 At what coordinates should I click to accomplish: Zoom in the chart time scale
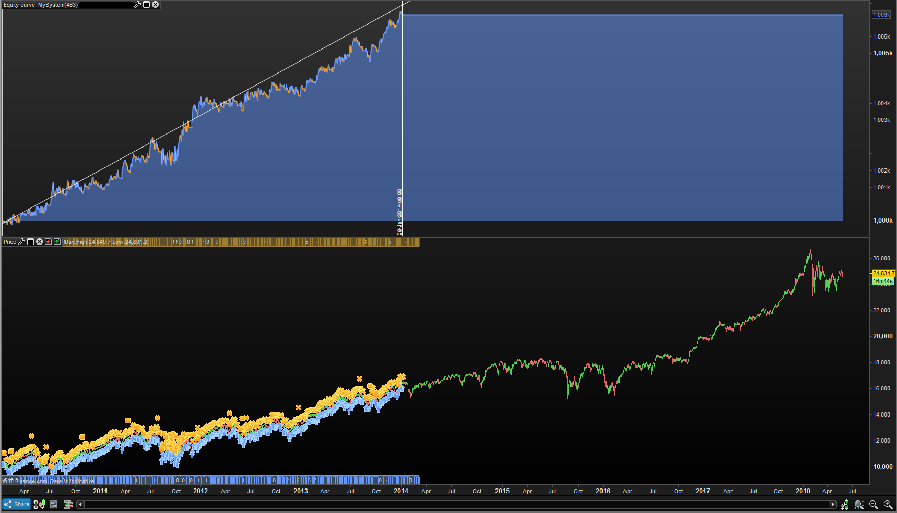tap(888, 504)
